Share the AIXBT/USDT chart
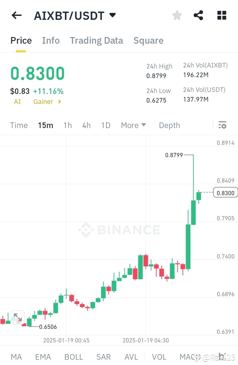This screenshot has height=365, width=238. tap(198, 15)
